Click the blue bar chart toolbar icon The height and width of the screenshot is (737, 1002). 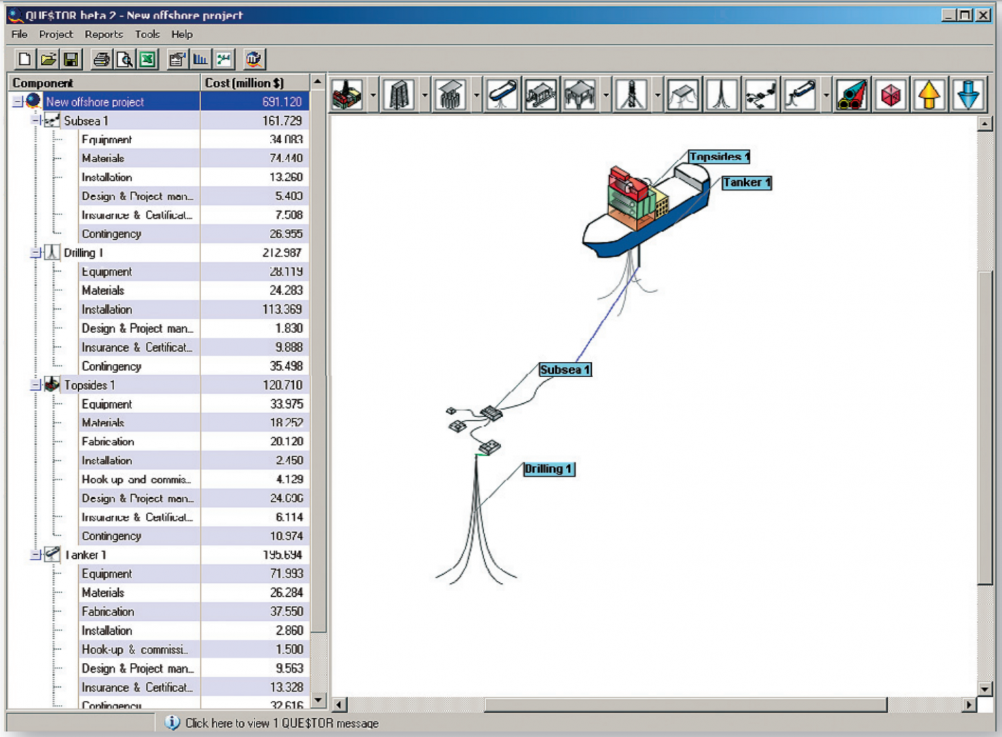200,59
